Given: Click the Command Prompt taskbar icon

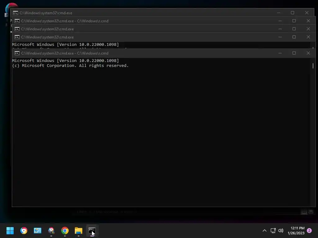Looking at the screenshot, I should (92, 231).
